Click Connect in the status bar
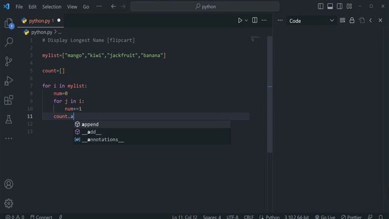The height and width of the screenshot is (219, 389). pyautogui.click(x=41, y=217)
